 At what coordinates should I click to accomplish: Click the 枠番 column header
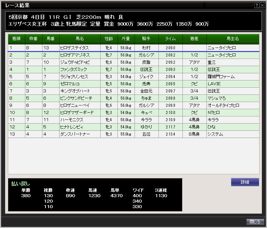pos(34,39)
